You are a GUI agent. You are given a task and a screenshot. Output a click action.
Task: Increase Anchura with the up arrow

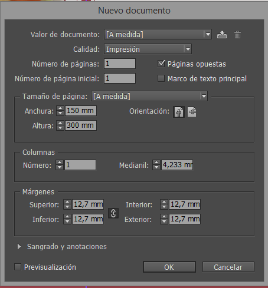tap(60, 108)
